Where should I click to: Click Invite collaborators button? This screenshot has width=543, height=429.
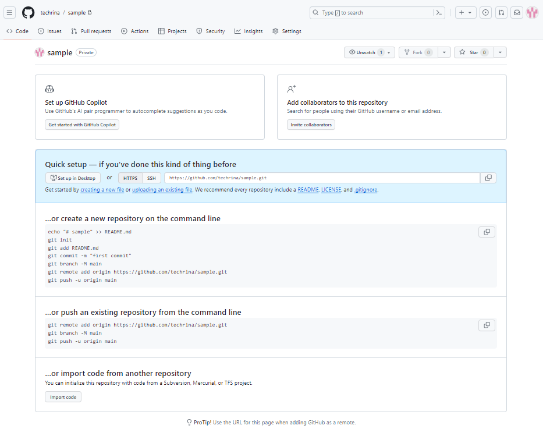[x=311, y=125]
